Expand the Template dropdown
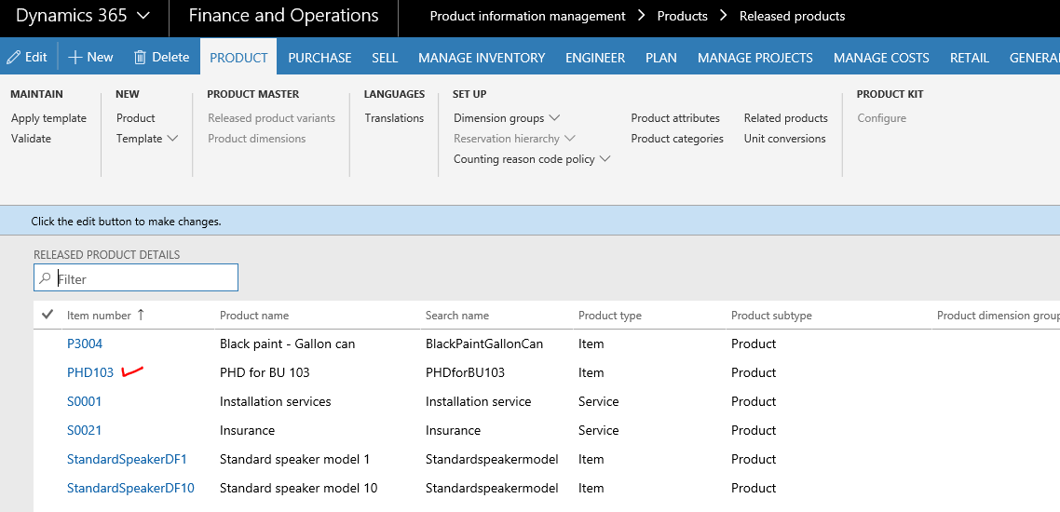Screen dimensions: 1060x512 coord(146,139)
